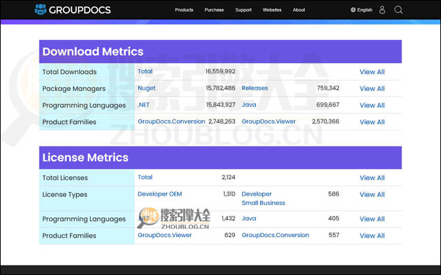Click the Download Metrics heading
Image resolution: width=441 pixels, height=275 pixels.
point(93,52)
